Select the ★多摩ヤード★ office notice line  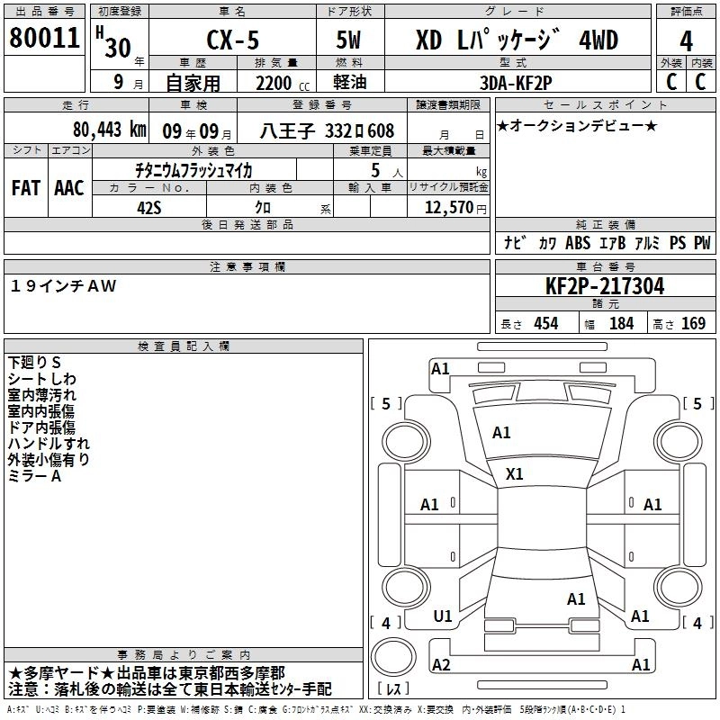pos(147,673)
